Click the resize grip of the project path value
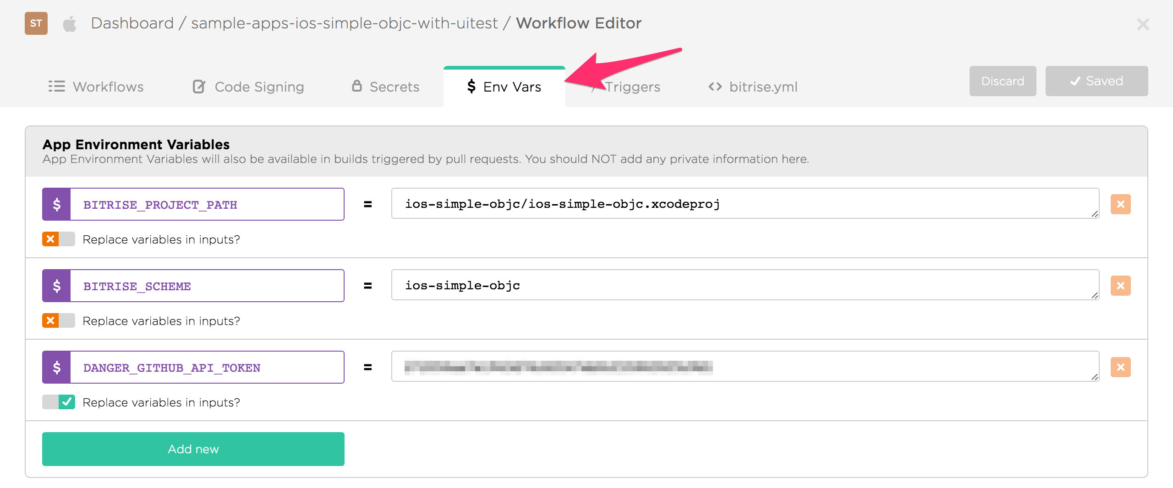 click(1095, 214)
